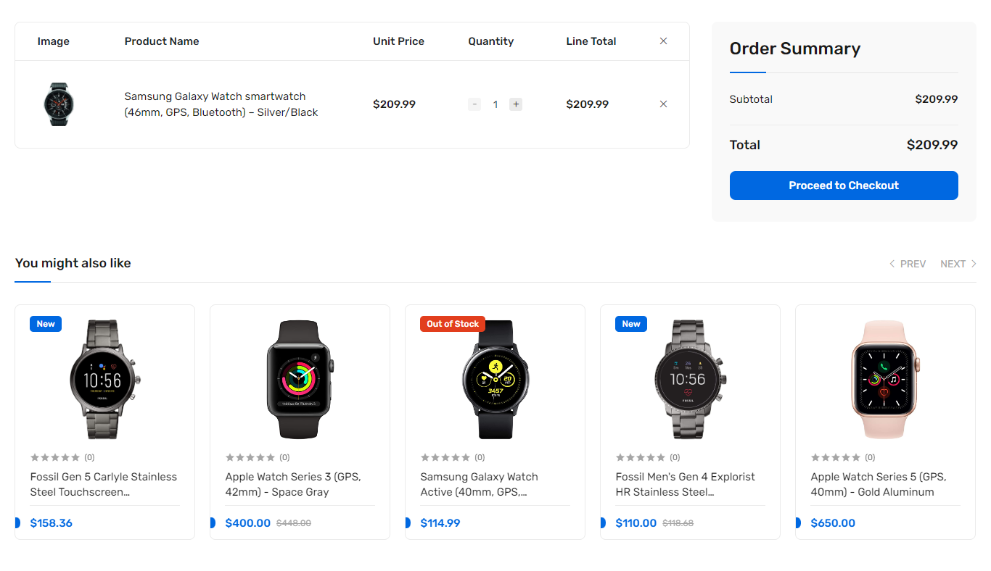Decrease quantity with the minus button
Screen dimensions: 991x571
(474, 104)
